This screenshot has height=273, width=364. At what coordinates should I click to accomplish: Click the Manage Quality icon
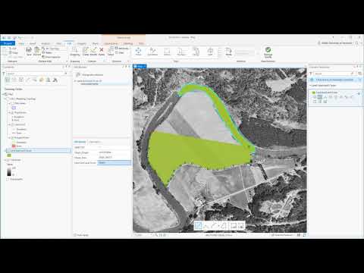[268, 52]
